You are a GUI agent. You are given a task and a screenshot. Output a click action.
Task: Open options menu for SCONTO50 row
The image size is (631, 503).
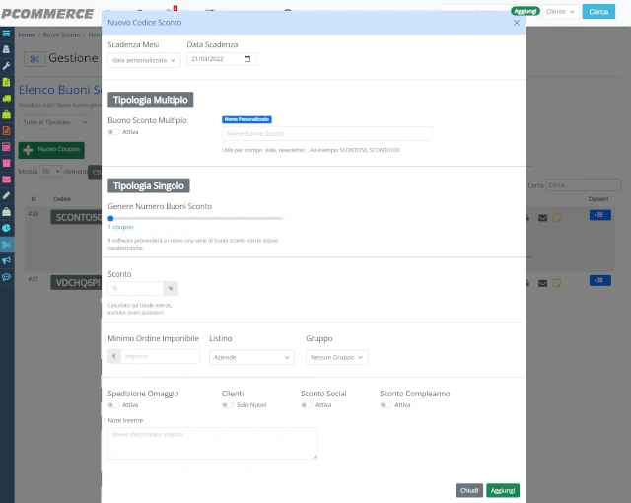pyautogui.click(x=600, y=215)
